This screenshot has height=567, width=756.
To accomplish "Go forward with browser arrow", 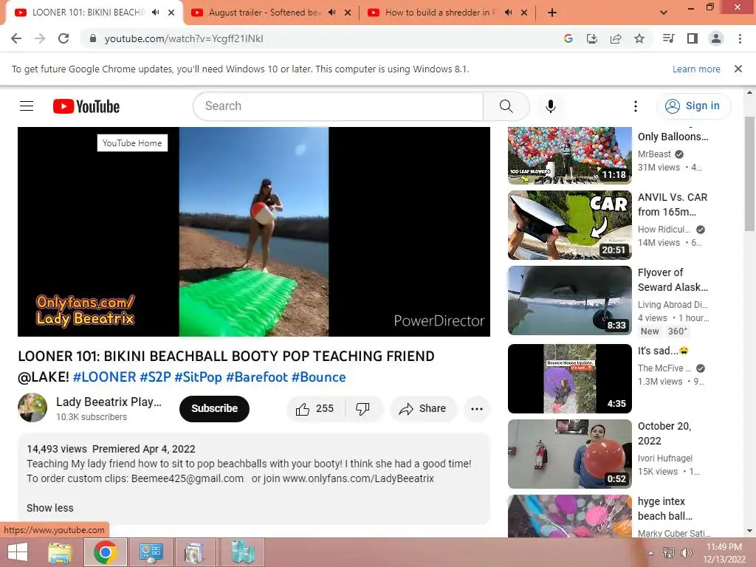I will click(x=40, y=38).
